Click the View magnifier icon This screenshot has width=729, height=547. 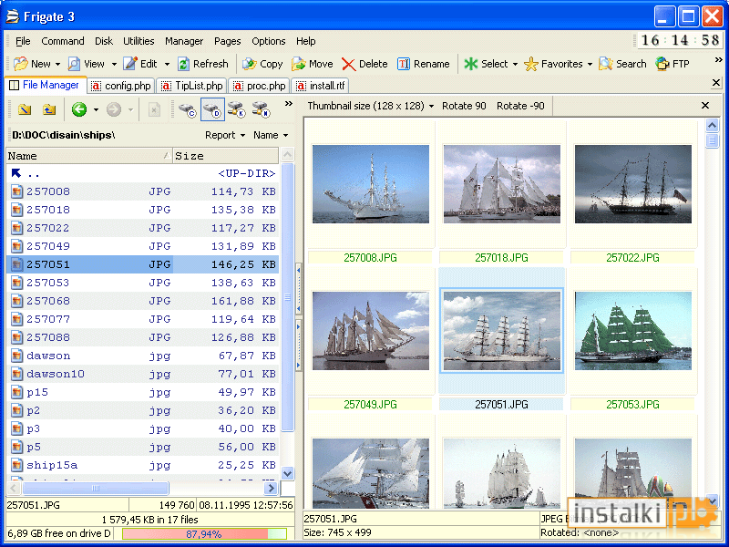click(74, 64)
